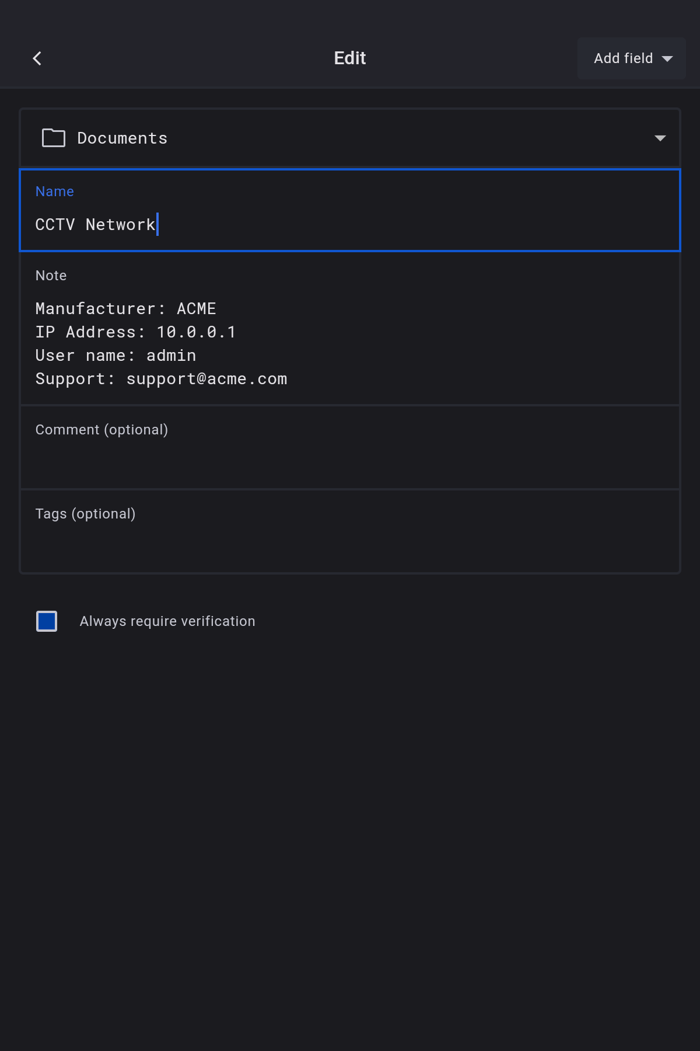Click the IP Address 10.0.0.1 line
This screenshot has width=700, height=1051.
click(135, 332)
